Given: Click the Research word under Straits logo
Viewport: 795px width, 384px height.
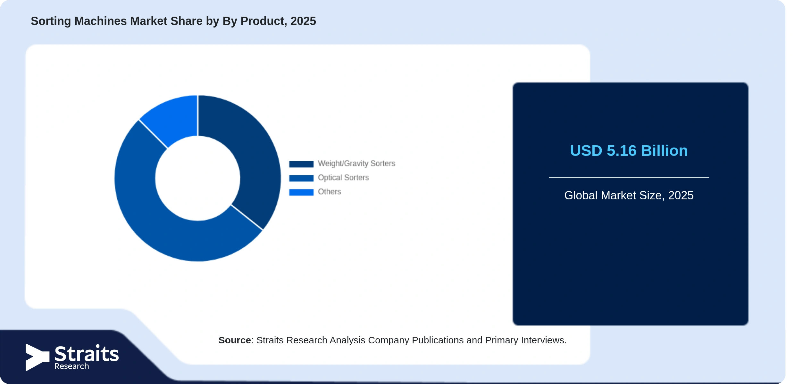Looking at the screenshot, I should click(71, 366).
